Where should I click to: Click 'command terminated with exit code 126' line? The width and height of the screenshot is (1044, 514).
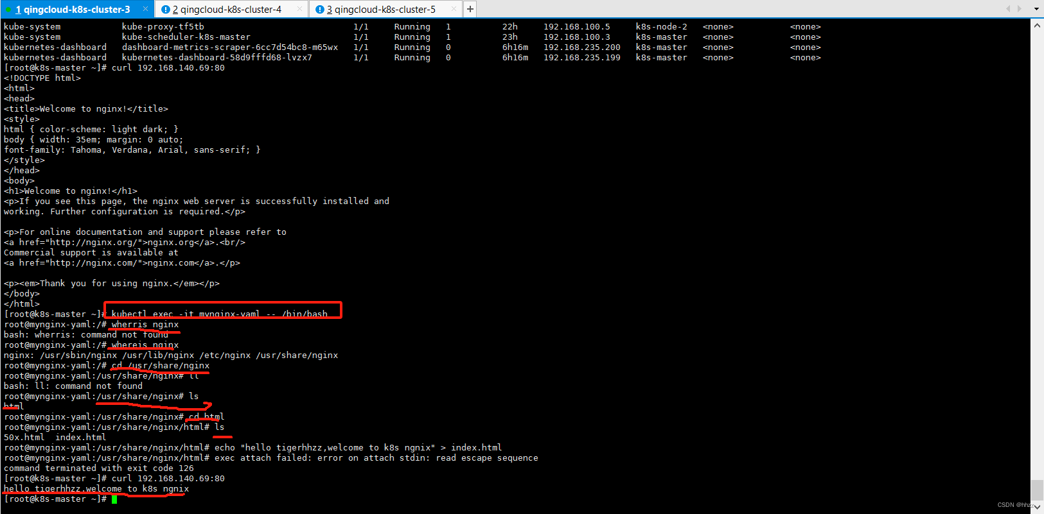(99, 468)
